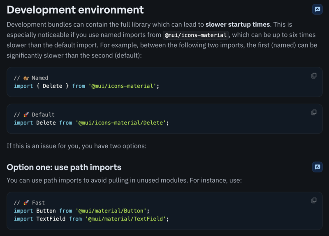Viewport: 329px width, 236px height.
Task: Click the rocket emoji beside Fast comment
Action: (x=25, y=203)
